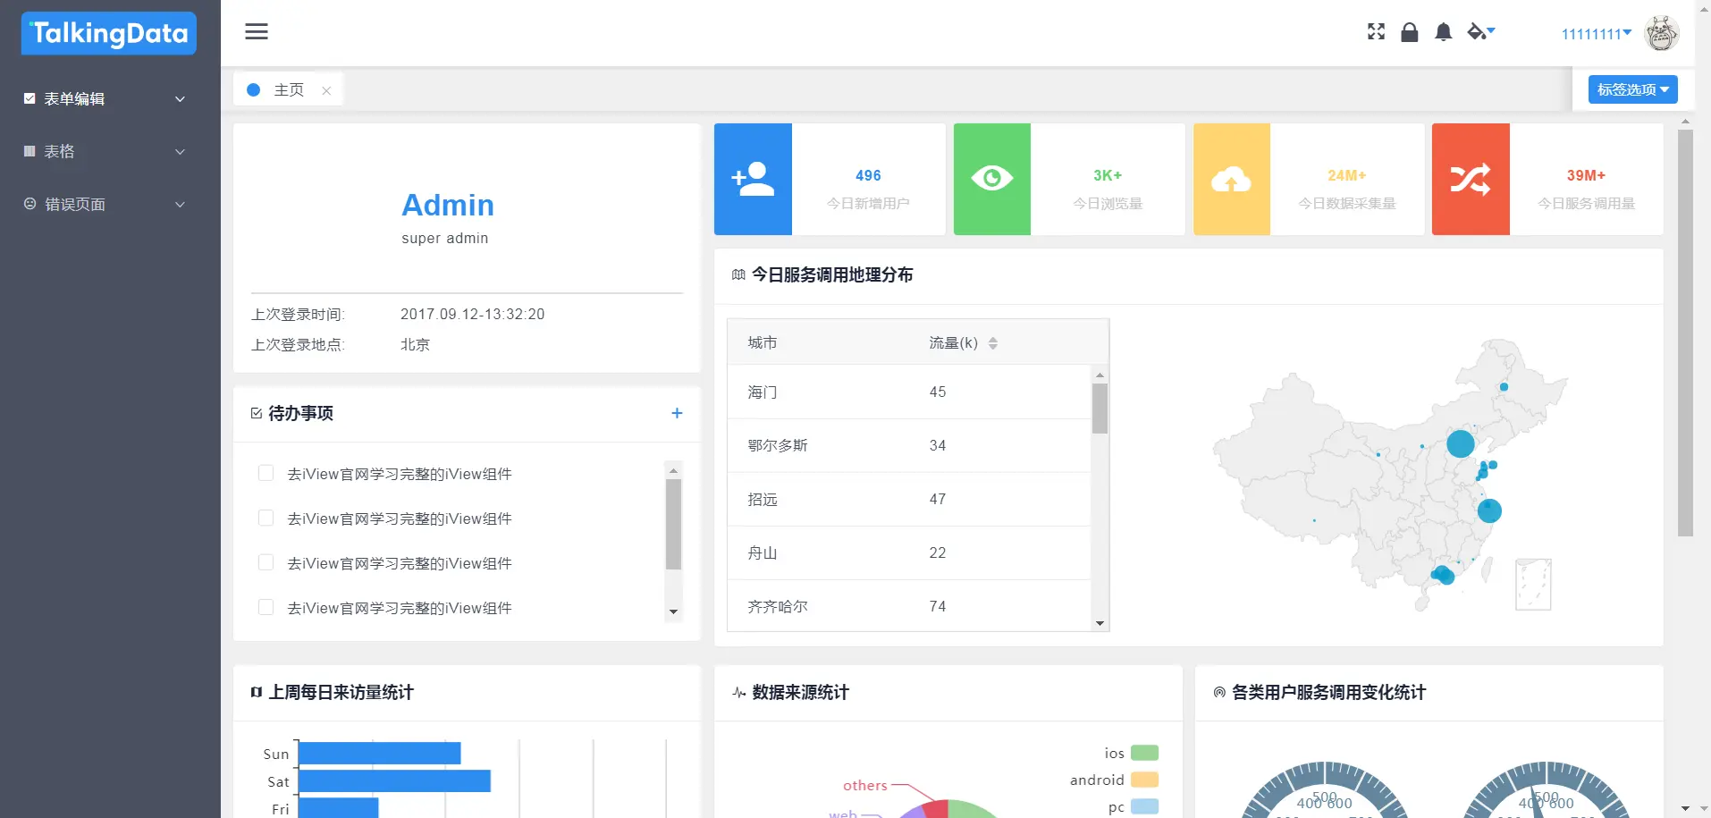This screenshot has width=1711, height=818.
Task: Click the 3K+ views count
Action: pyautogui.click(x=1108, y=175)
